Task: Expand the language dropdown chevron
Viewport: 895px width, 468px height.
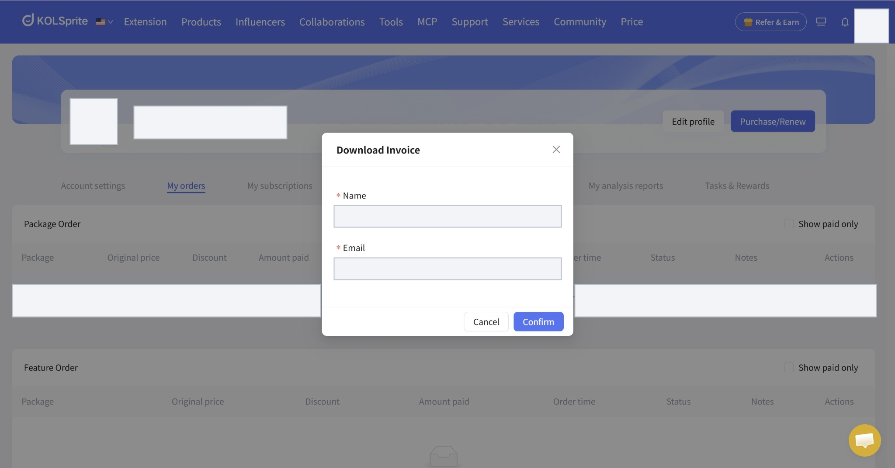Action: click(110, 22)
